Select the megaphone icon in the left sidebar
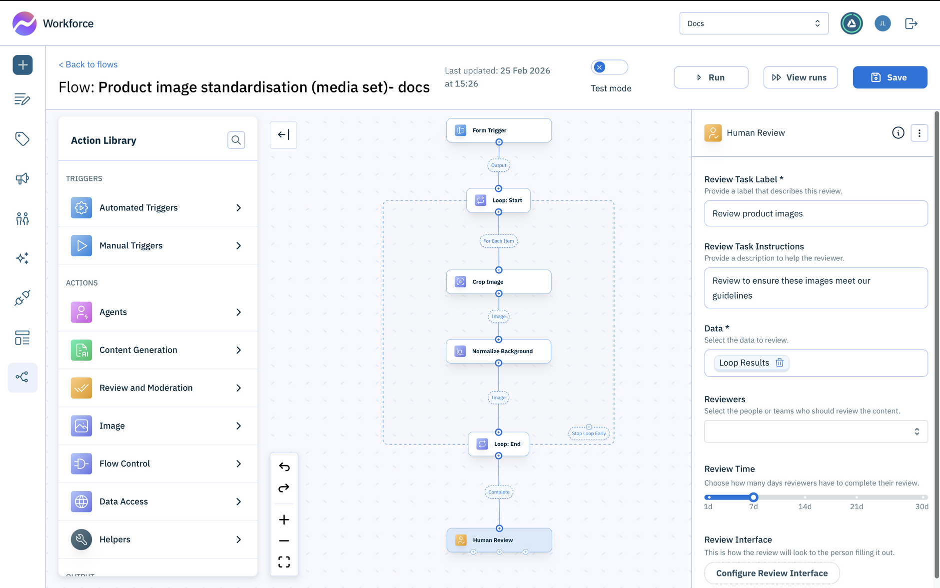Viewport: 940px width, 588px height. tap(22, 178)
